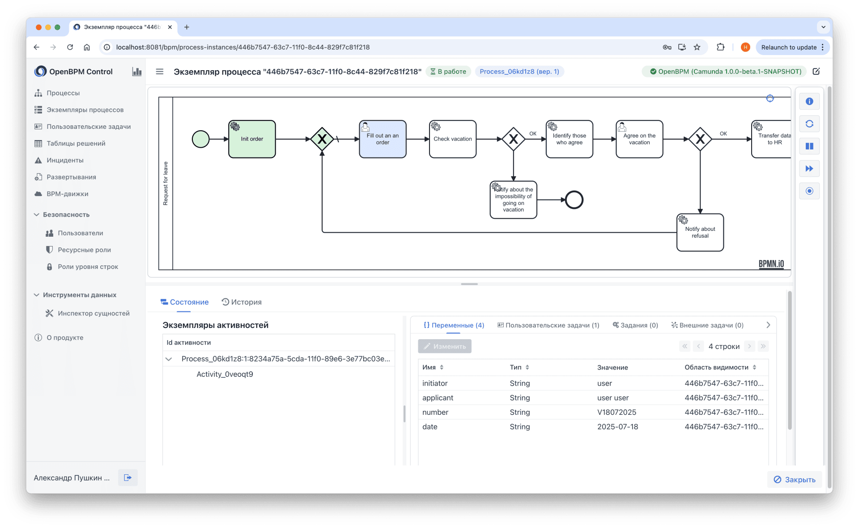The height and width of the screenshot is (528, 859).
Task: Open Процессы in the sidebar
Action: click(x=63, y=93)
